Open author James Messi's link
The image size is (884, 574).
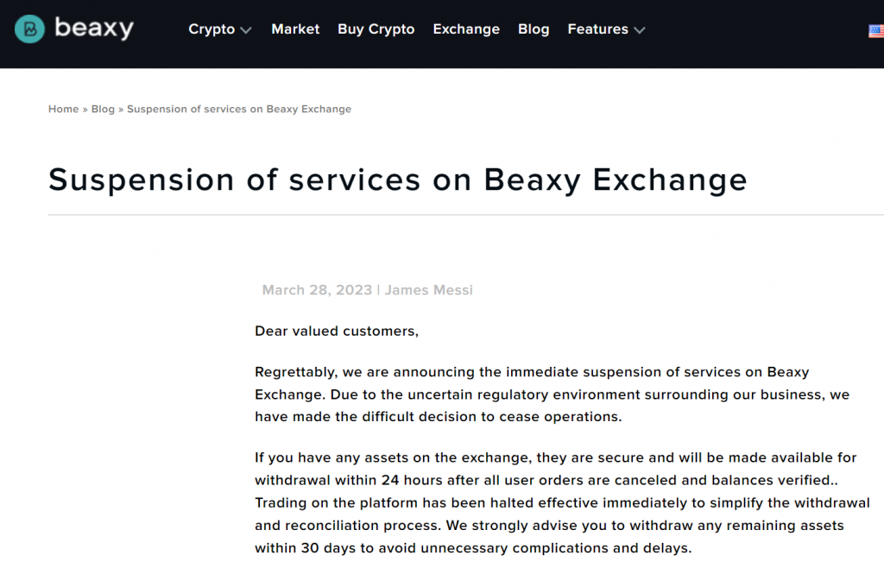pos(428,290)
